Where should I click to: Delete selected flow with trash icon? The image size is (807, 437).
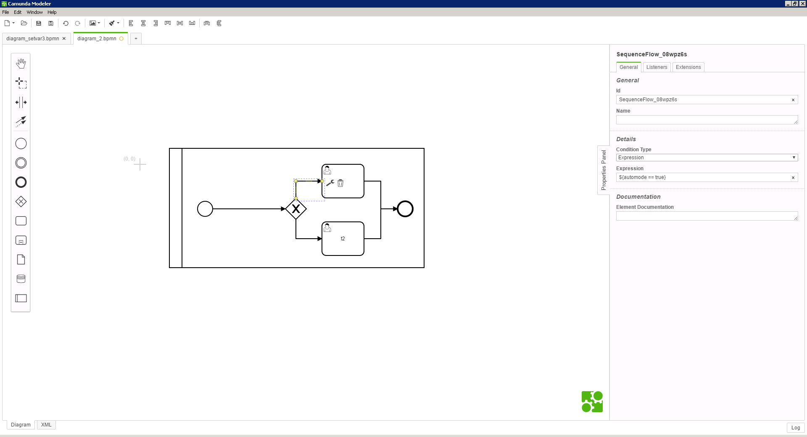[340, 183]
